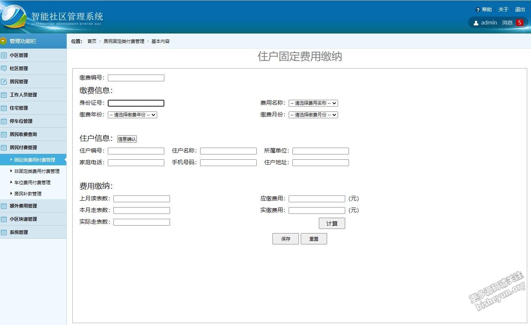
Task: Click the 信息确认 button
Action: (x=127, y=139)
